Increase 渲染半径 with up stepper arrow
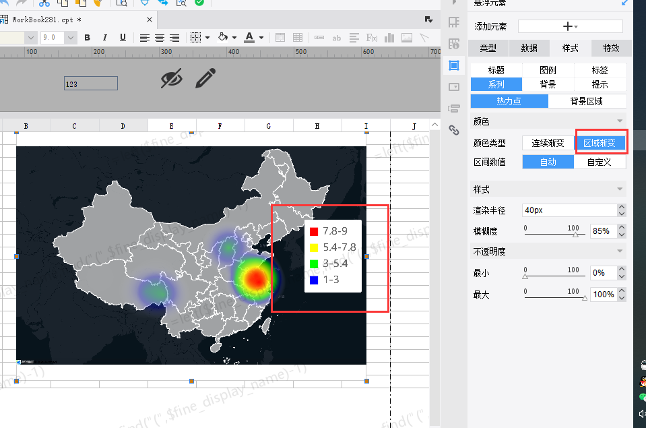 [x=622, y=207]
